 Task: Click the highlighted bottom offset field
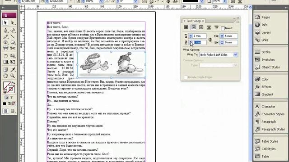click(x=200, y=42)
